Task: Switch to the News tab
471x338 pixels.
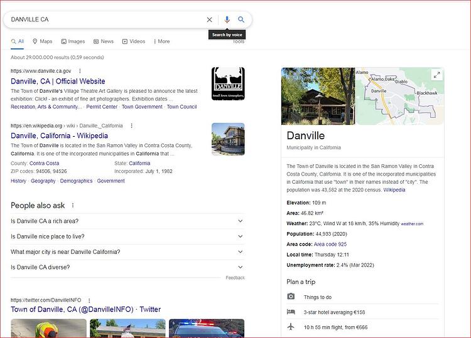Action: pyautogui.click(x=104, y=41)
